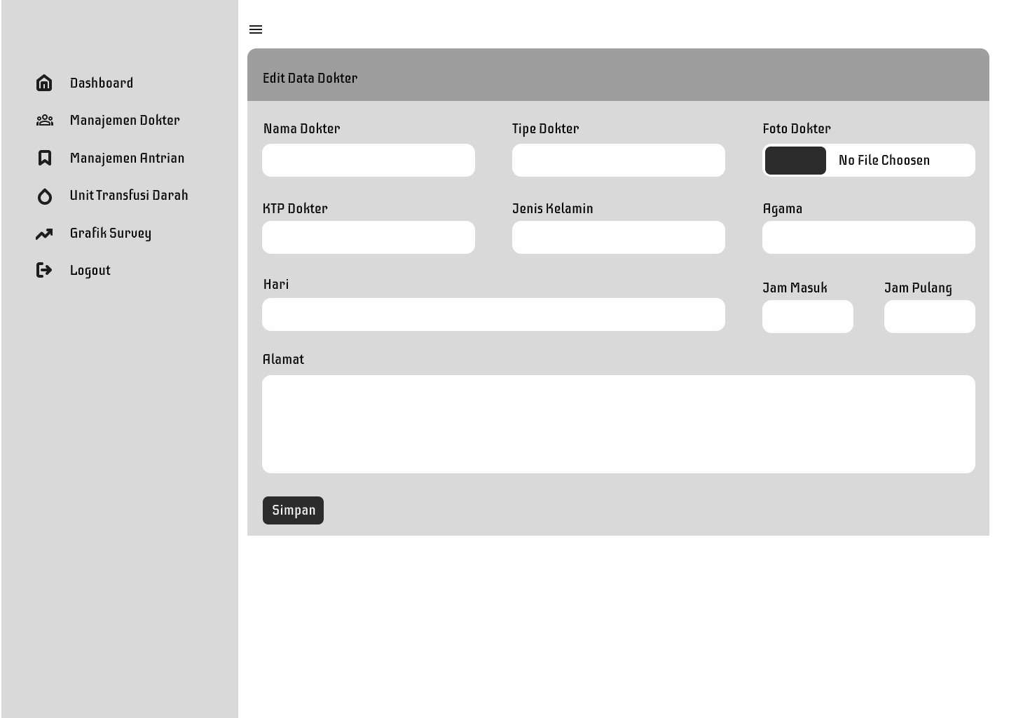Open Grafik Survey from the sidebar

pos(110,233)
